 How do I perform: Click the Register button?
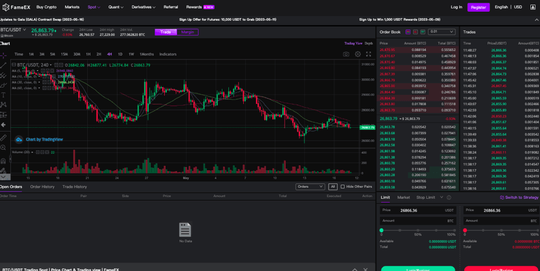click(x=478, y=7)
